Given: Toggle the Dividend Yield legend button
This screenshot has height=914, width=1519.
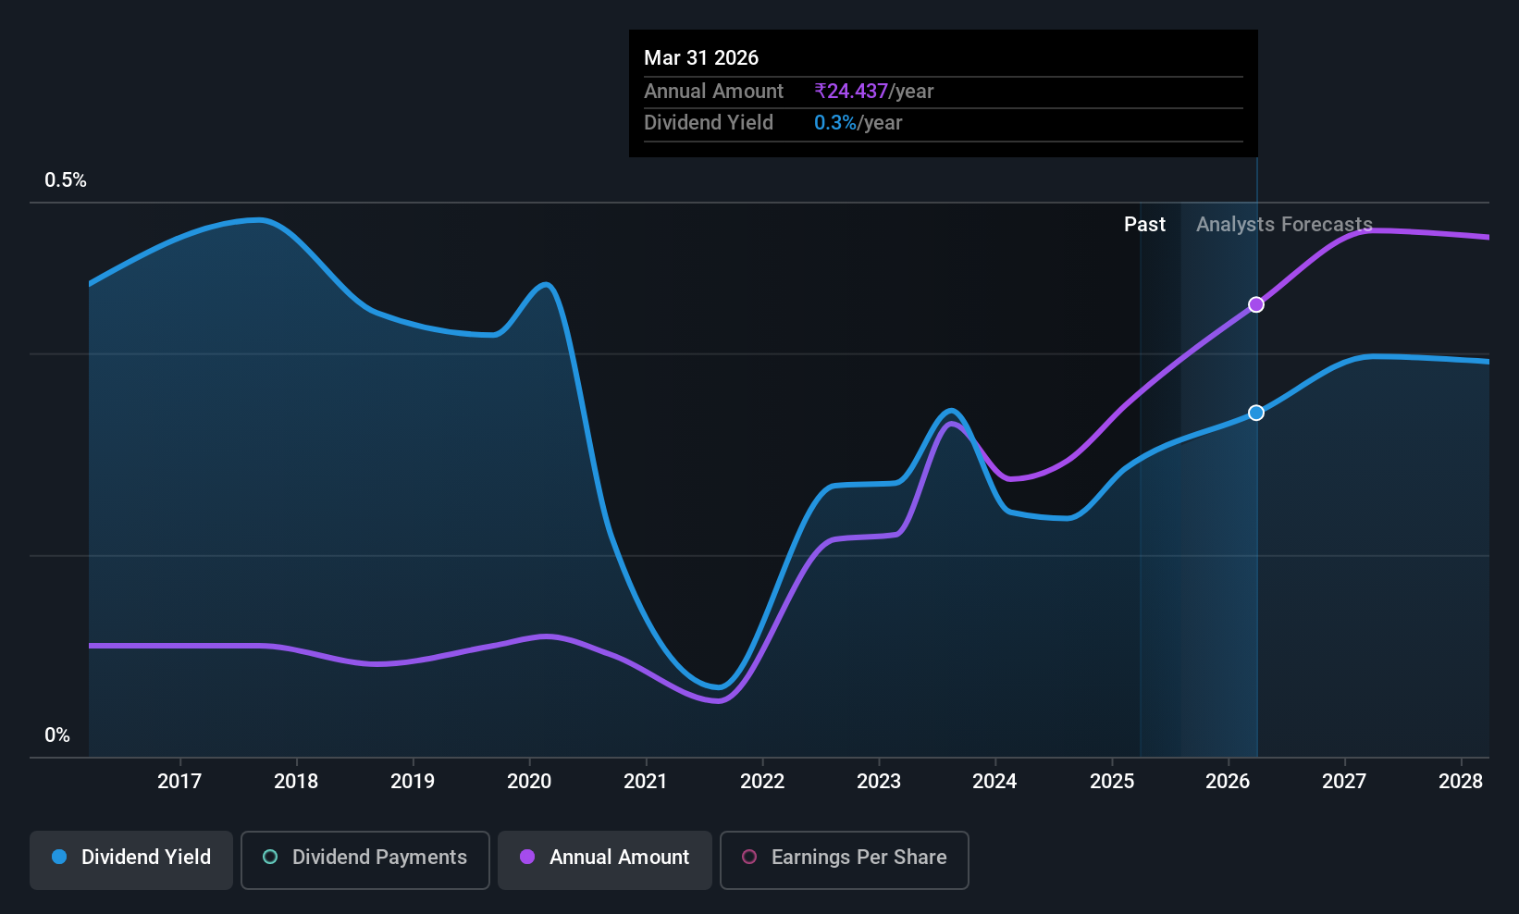Looking at the screenshot, I should (131, 860).
